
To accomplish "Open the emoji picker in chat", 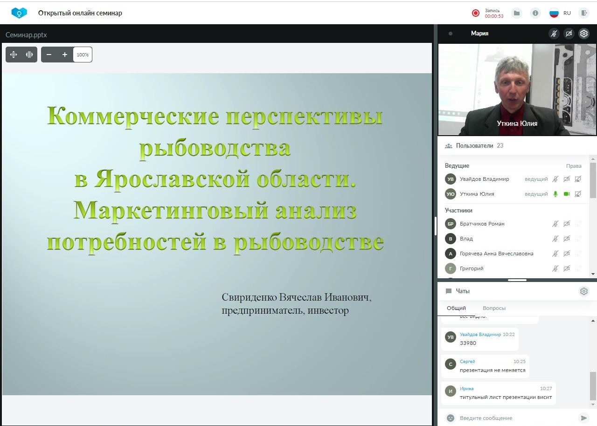I will click(x=451, y=418).
